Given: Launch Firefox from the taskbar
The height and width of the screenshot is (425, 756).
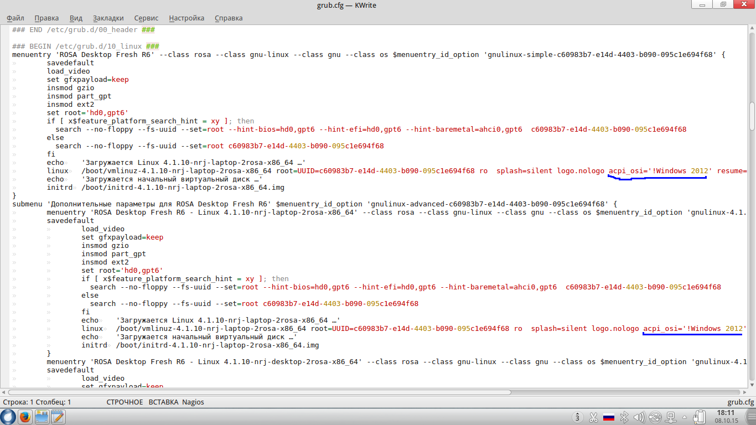Looking at the screenshot, I should click(25, 417).
